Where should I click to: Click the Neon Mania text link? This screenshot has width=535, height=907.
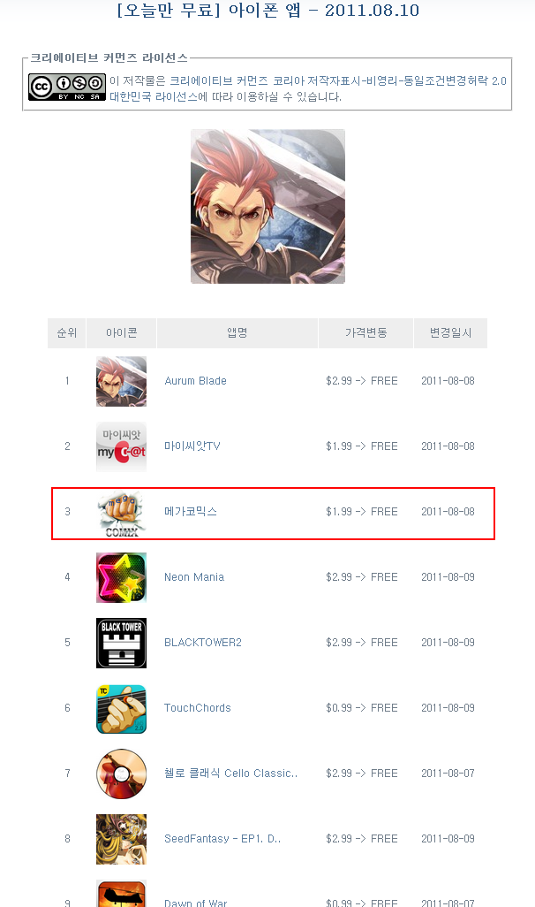[x=194, y=576]
